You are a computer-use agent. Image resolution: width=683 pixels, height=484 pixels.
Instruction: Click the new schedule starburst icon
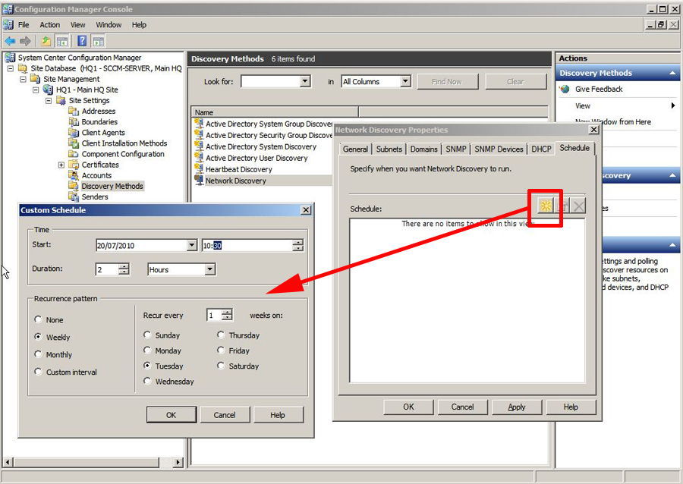click(546, 206)
